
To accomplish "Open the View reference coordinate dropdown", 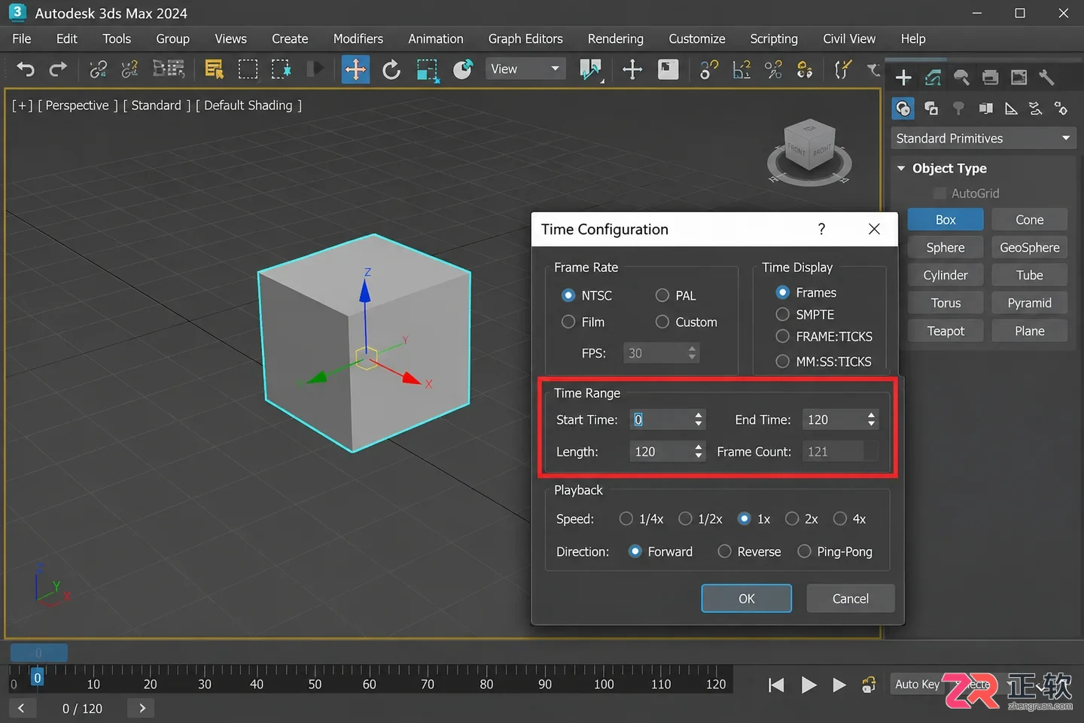I will (x=525, y=69).
